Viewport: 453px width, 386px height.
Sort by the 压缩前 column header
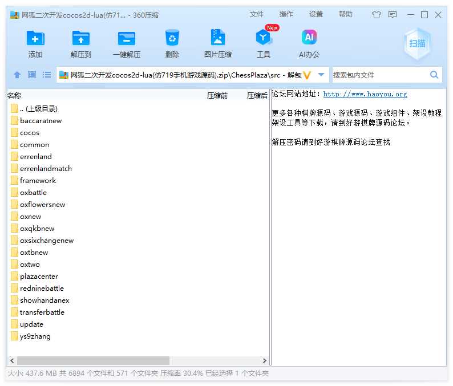point(217,95)
